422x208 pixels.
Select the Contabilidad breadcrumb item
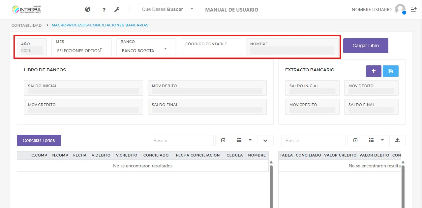click(x=26, y=25)
